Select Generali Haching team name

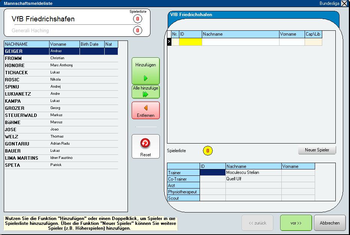[30, 30]
